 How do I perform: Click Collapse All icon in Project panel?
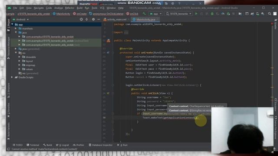tap(87, 19)
